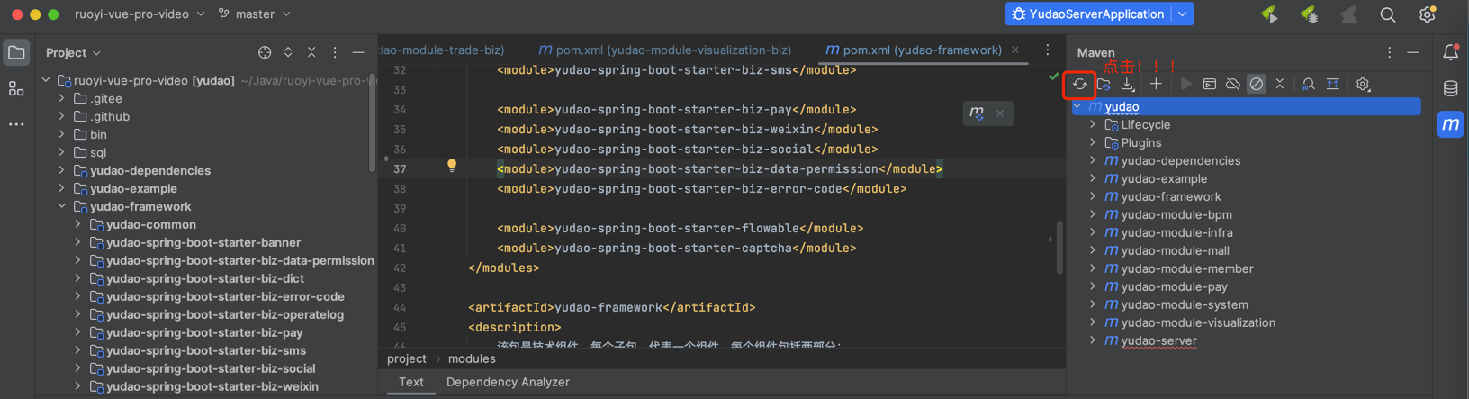Image resolution: width=1469 pixels, height=399 pixels.
Task: Select Opened File locate icon in Project panel
Action: [265, 53]
